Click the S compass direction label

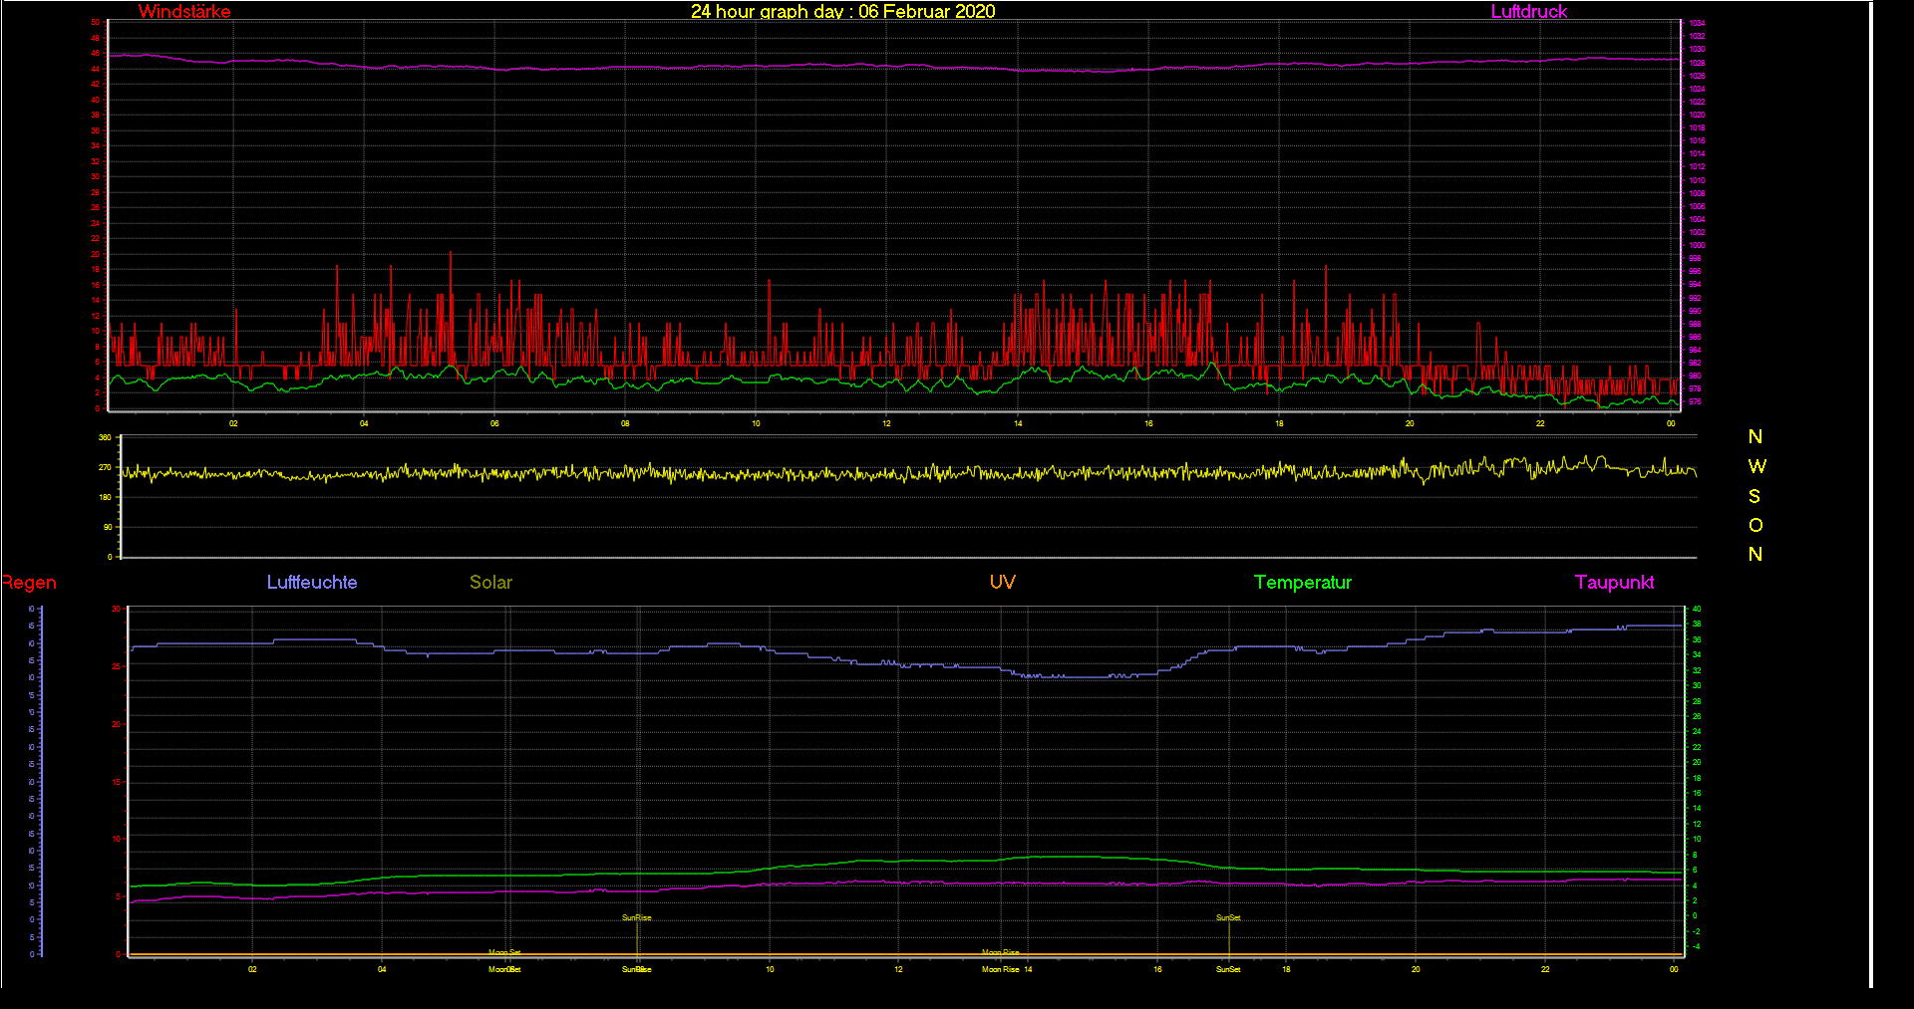coord(1754,496)
